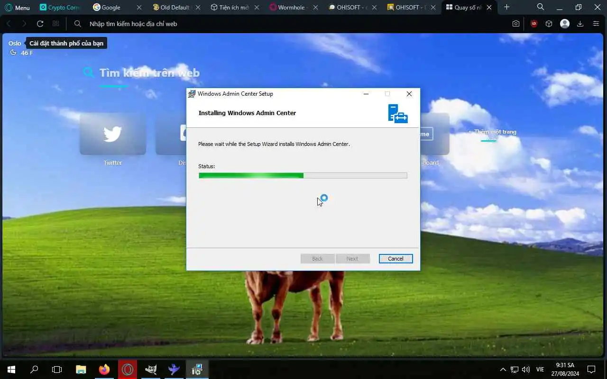Image resolution: width=607 pixels, height=379 pixels.
Task: Open a new tab with plus button
Action: (x=506, y=7)
